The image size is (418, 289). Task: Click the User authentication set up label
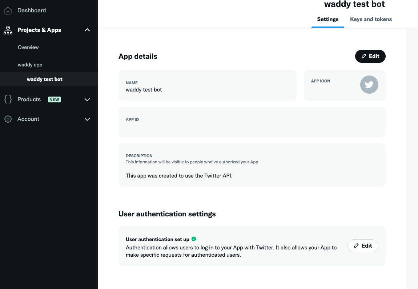click(x=157, y=239)
